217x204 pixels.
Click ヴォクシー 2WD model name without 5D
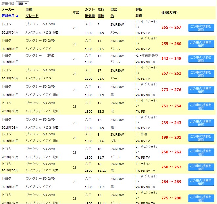pos(40,56)
